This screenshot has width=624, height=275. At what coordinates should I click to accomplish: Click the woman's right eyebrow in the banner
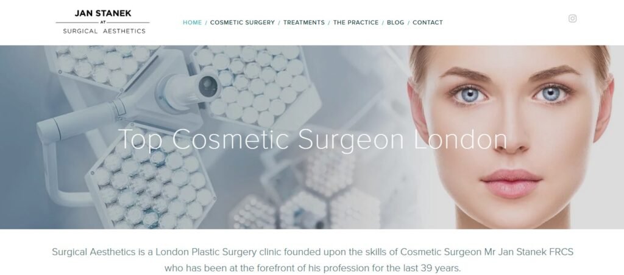[x=465, y=74]
